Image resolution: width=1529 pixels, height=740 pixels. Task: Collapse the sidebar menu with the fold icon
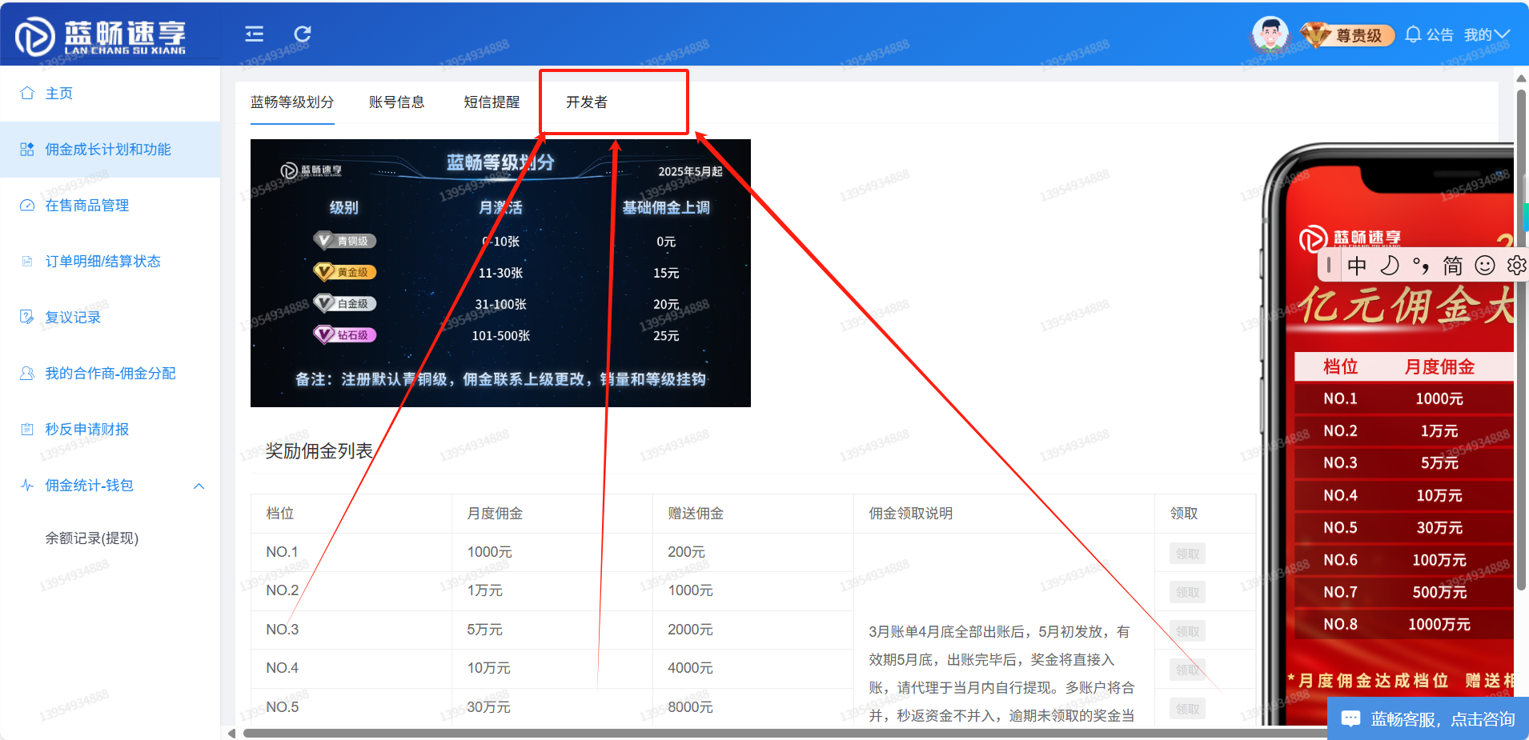tap(255, 34)
